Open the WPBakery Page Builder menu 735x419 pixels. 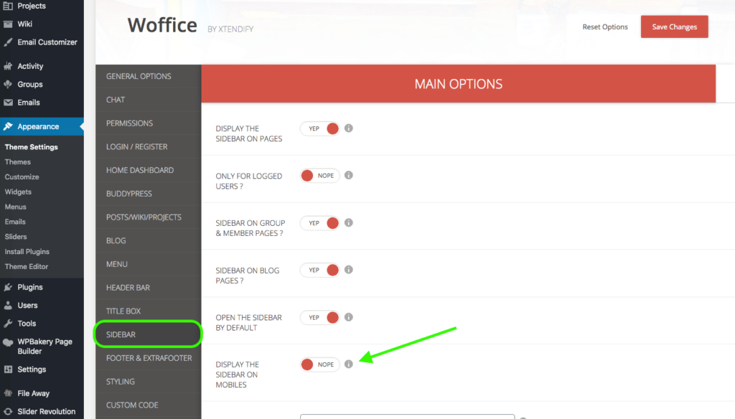coord(45,347)
